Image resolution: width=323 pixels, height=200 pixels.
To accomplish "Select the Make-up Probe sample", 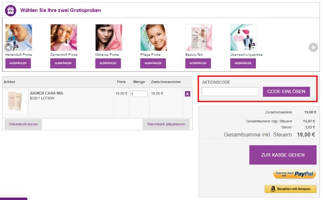I will pos(108,63).
